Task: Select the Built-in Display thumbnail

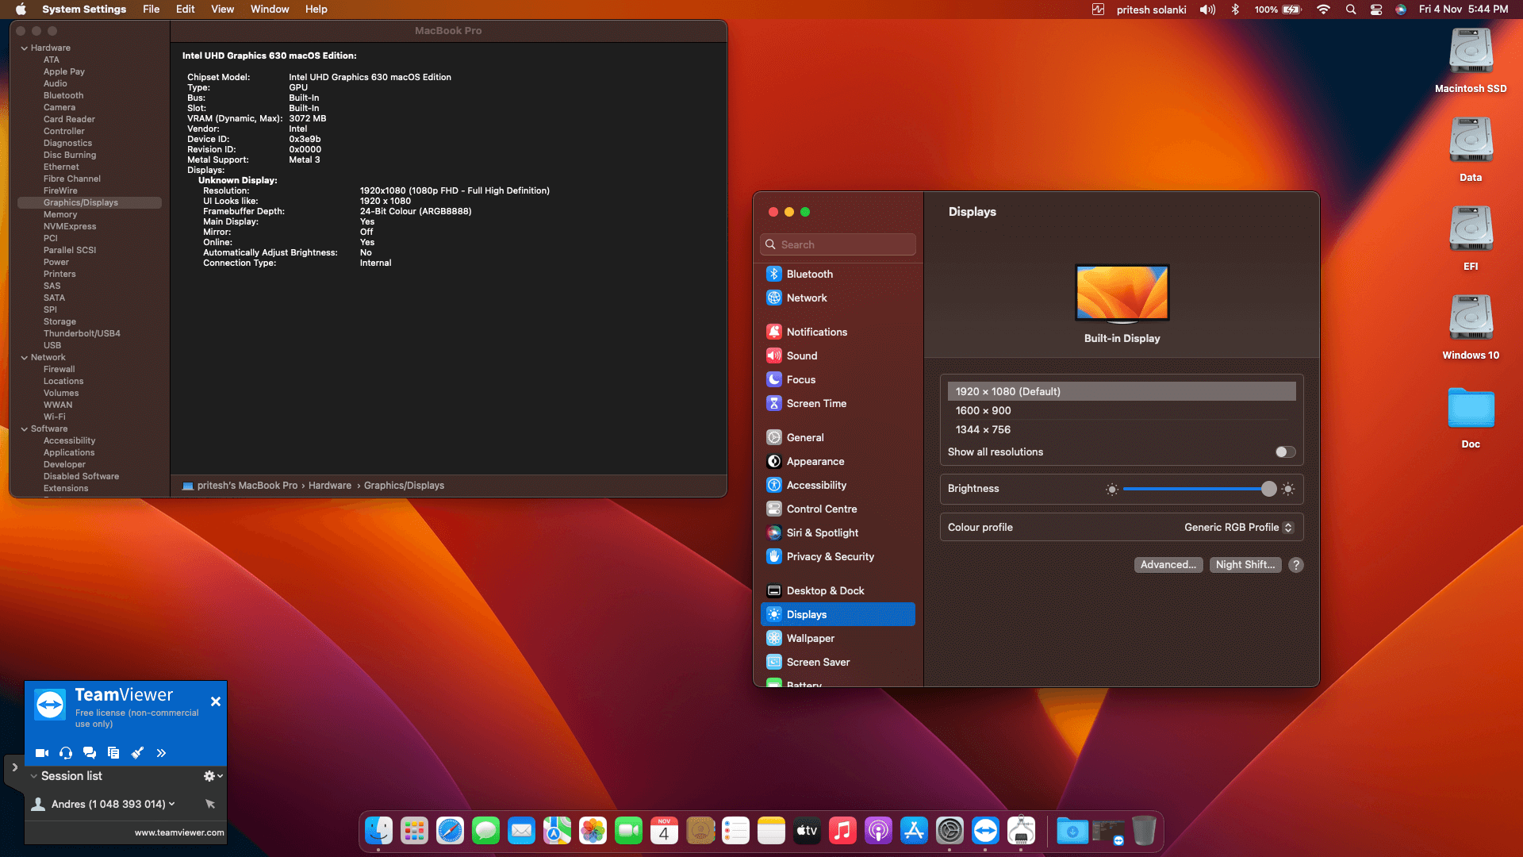Action: (1122, 294)
